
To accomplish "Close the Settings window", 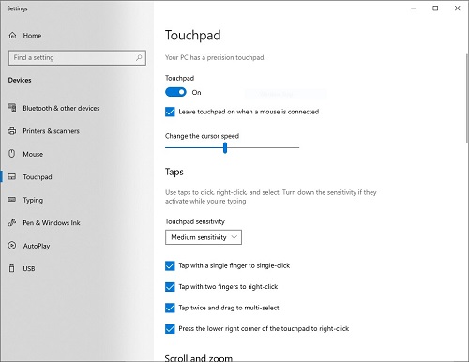I will [457, 8].
